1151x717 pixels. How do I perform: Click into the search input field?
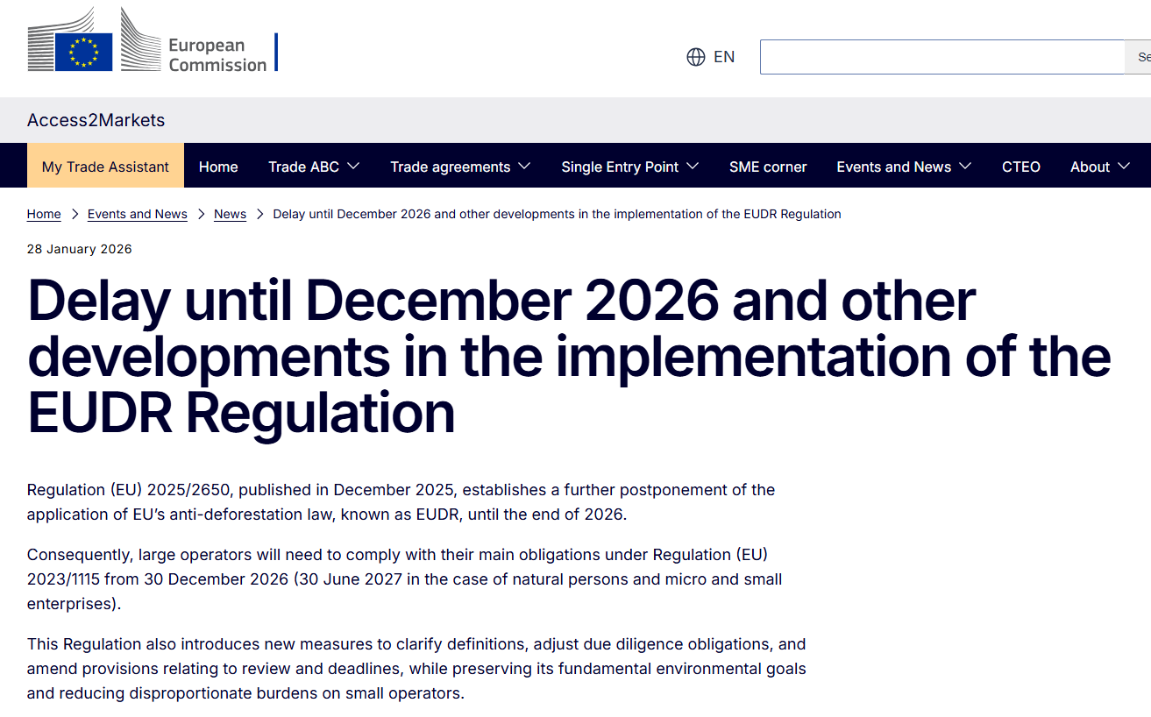942,57
